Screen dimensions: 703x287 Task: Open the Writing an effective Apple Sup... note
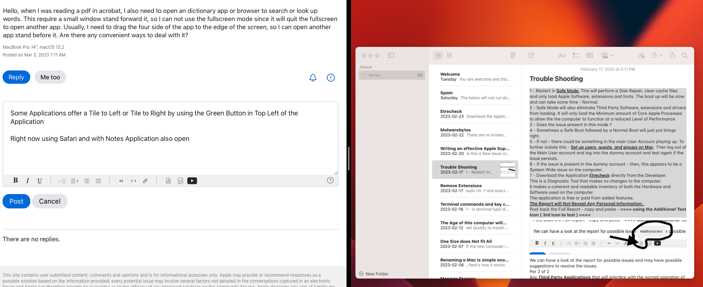pyautogui.click(x=475, y=151)
